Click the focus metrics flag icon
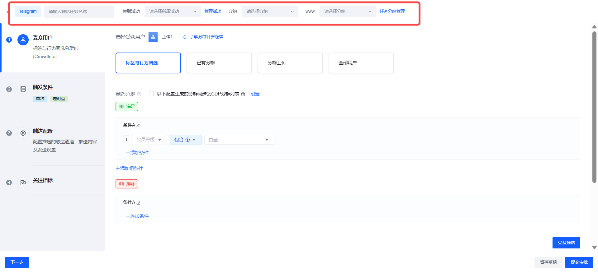598x273 pixels. point(23,183)
